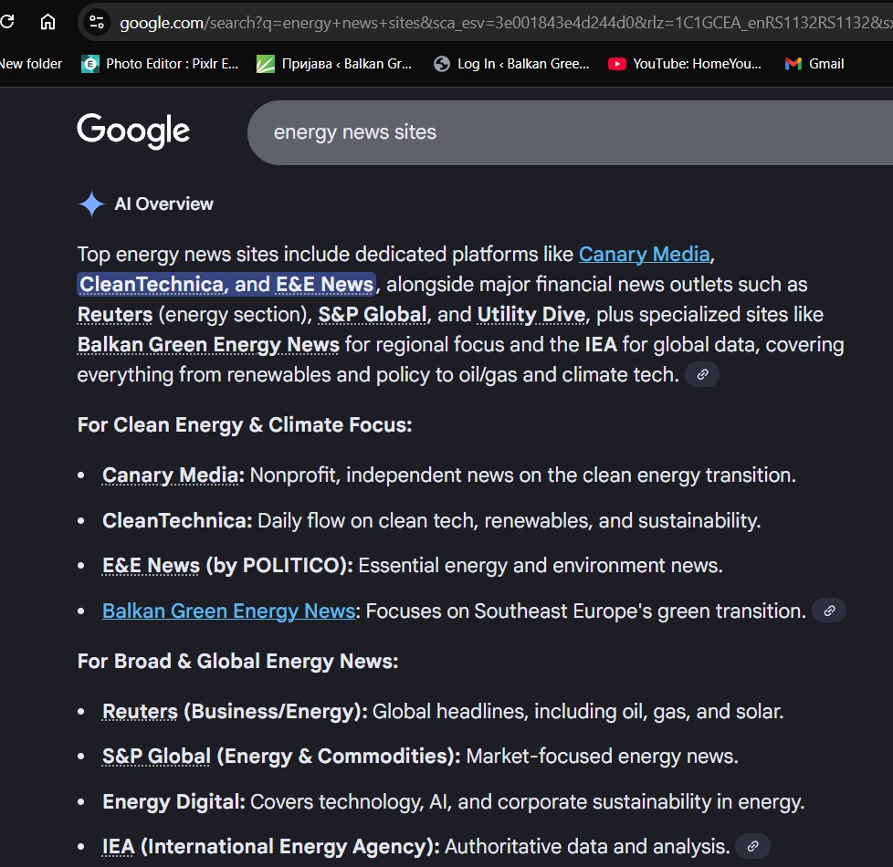
Task: Click Reuters in the Business/Energy bullet
Action: click(140, 712)
